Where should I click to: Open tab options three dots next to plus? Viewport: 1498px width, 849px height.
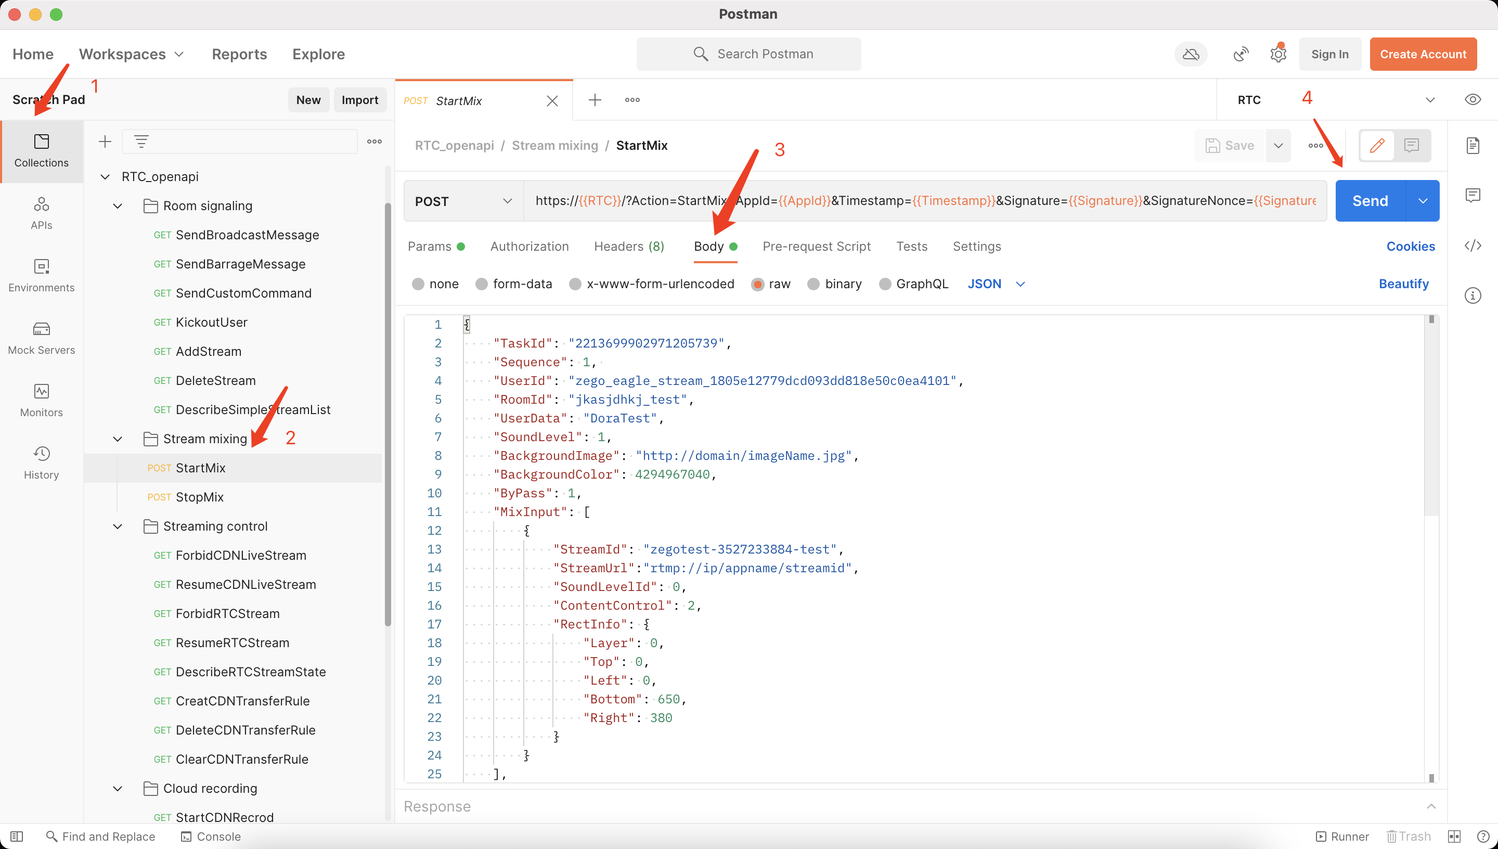click(632, 100)
